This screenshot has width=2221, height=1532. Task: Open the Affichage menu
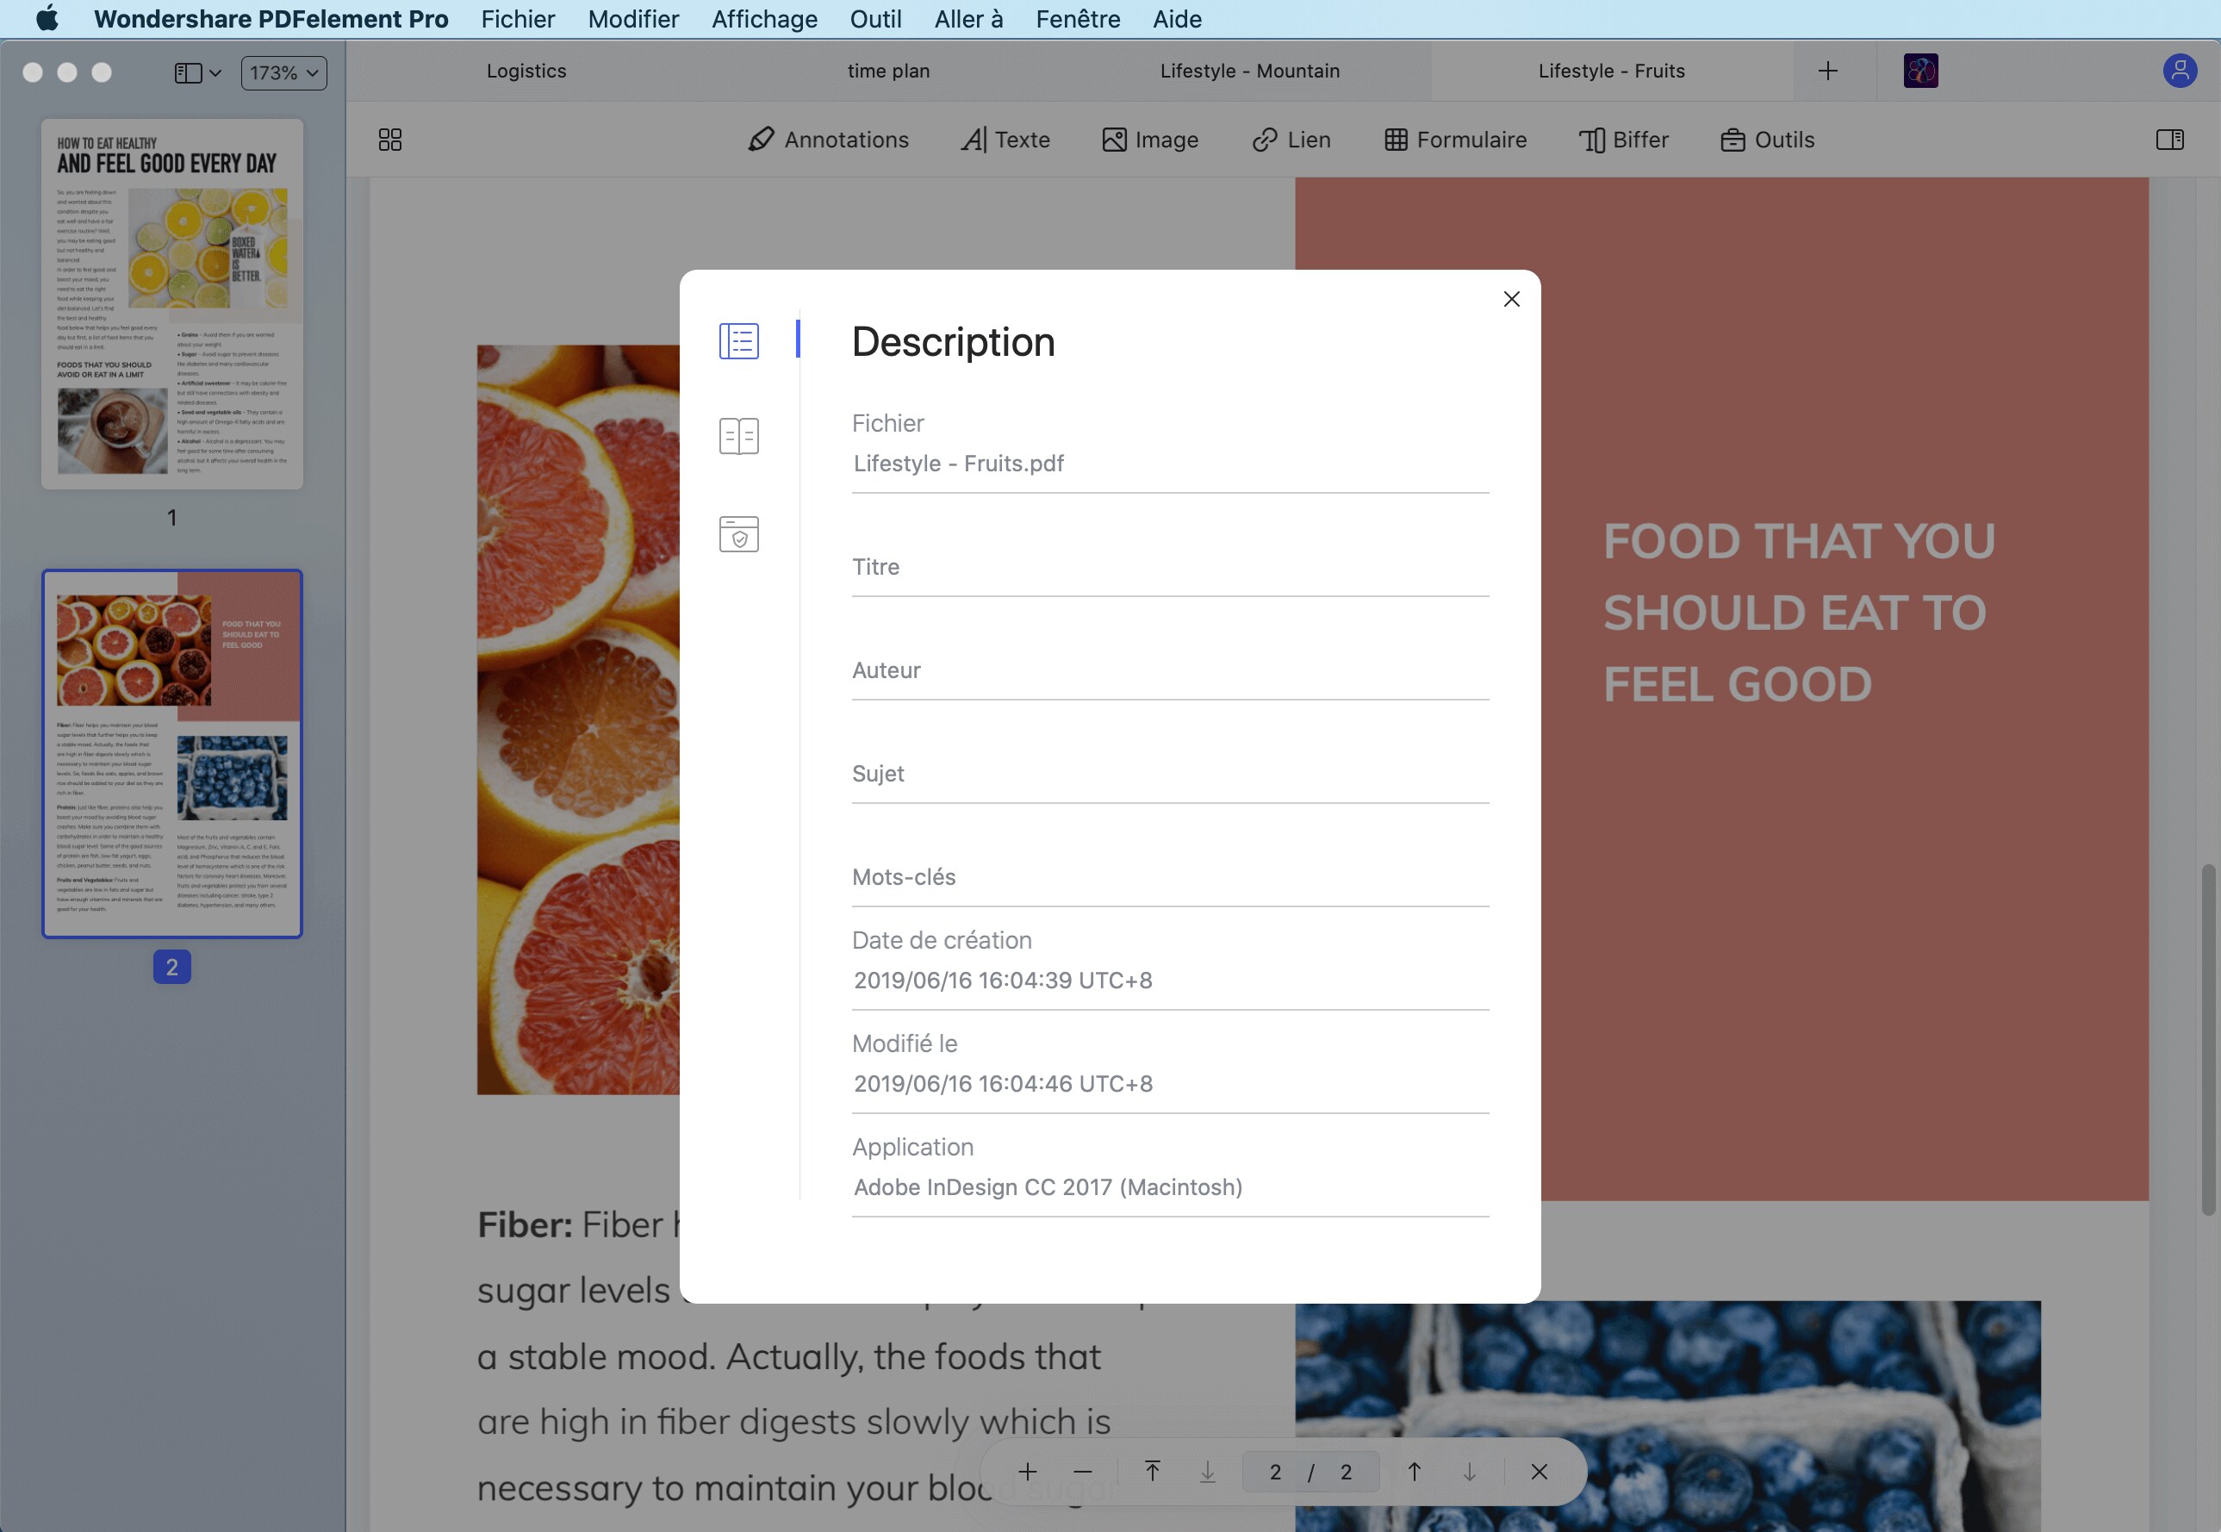coord(763,18)
